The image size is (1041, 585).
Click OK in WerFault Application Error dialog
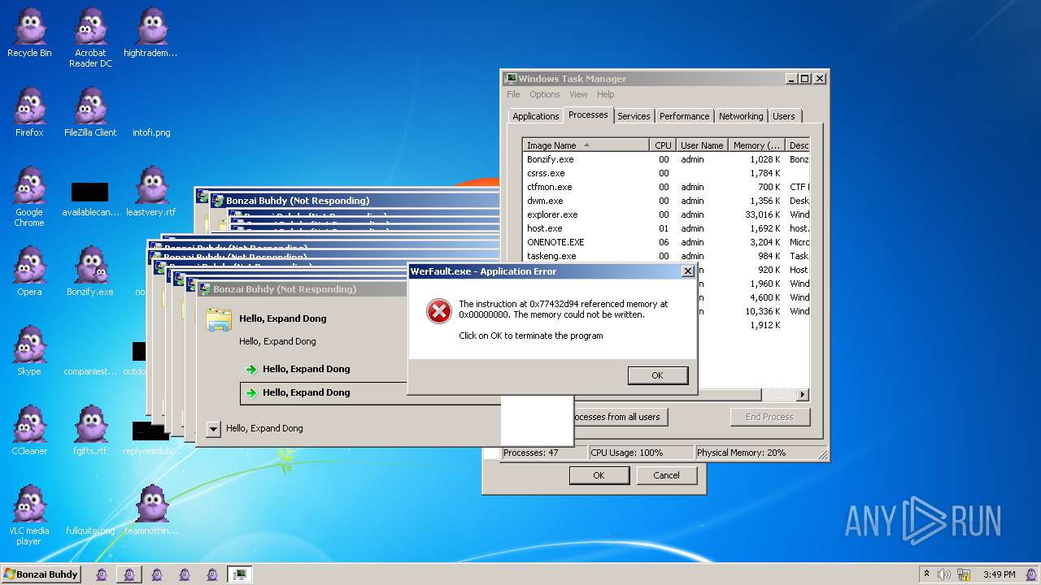click(x=657, y=375)
